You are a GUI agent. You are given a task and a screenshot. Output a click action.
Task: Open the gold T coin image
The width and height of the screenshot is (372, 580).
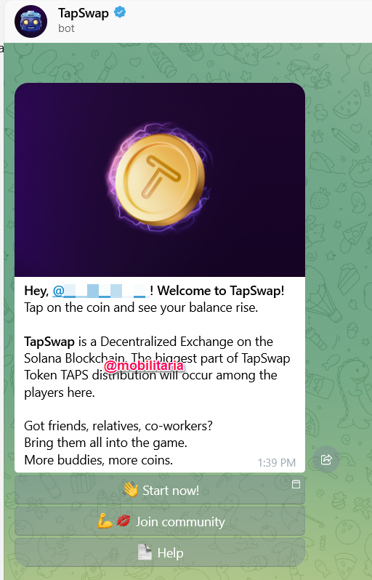coord(160,180)
